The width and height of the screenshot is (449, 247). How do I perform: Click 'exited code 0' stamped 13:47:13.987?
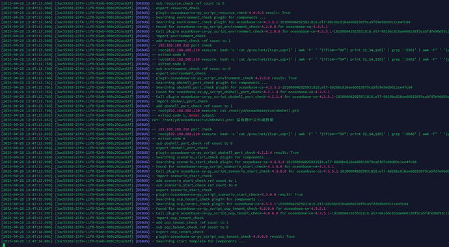[169, 139]
